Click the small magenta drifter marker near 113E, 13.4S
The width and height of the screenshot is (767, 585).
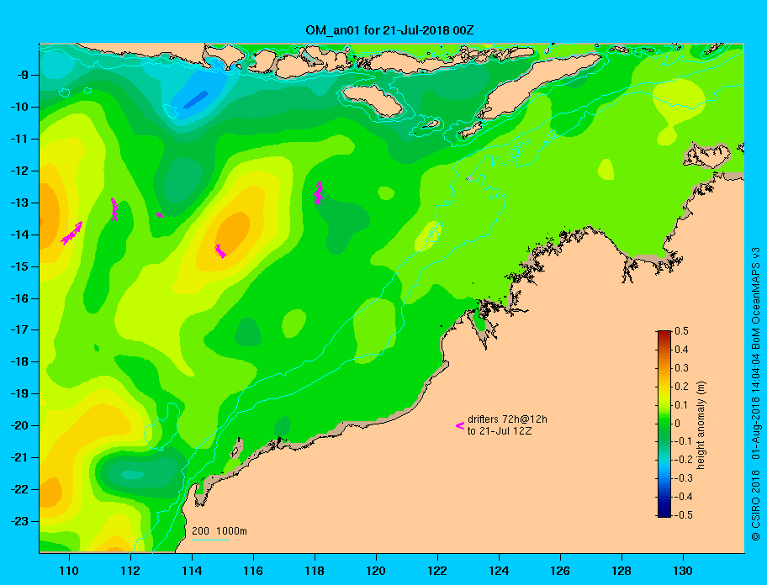click(x=160, y=214)
